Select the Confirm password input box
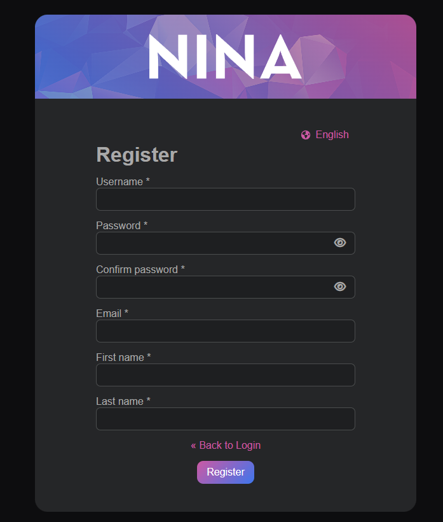 [213, 287]
